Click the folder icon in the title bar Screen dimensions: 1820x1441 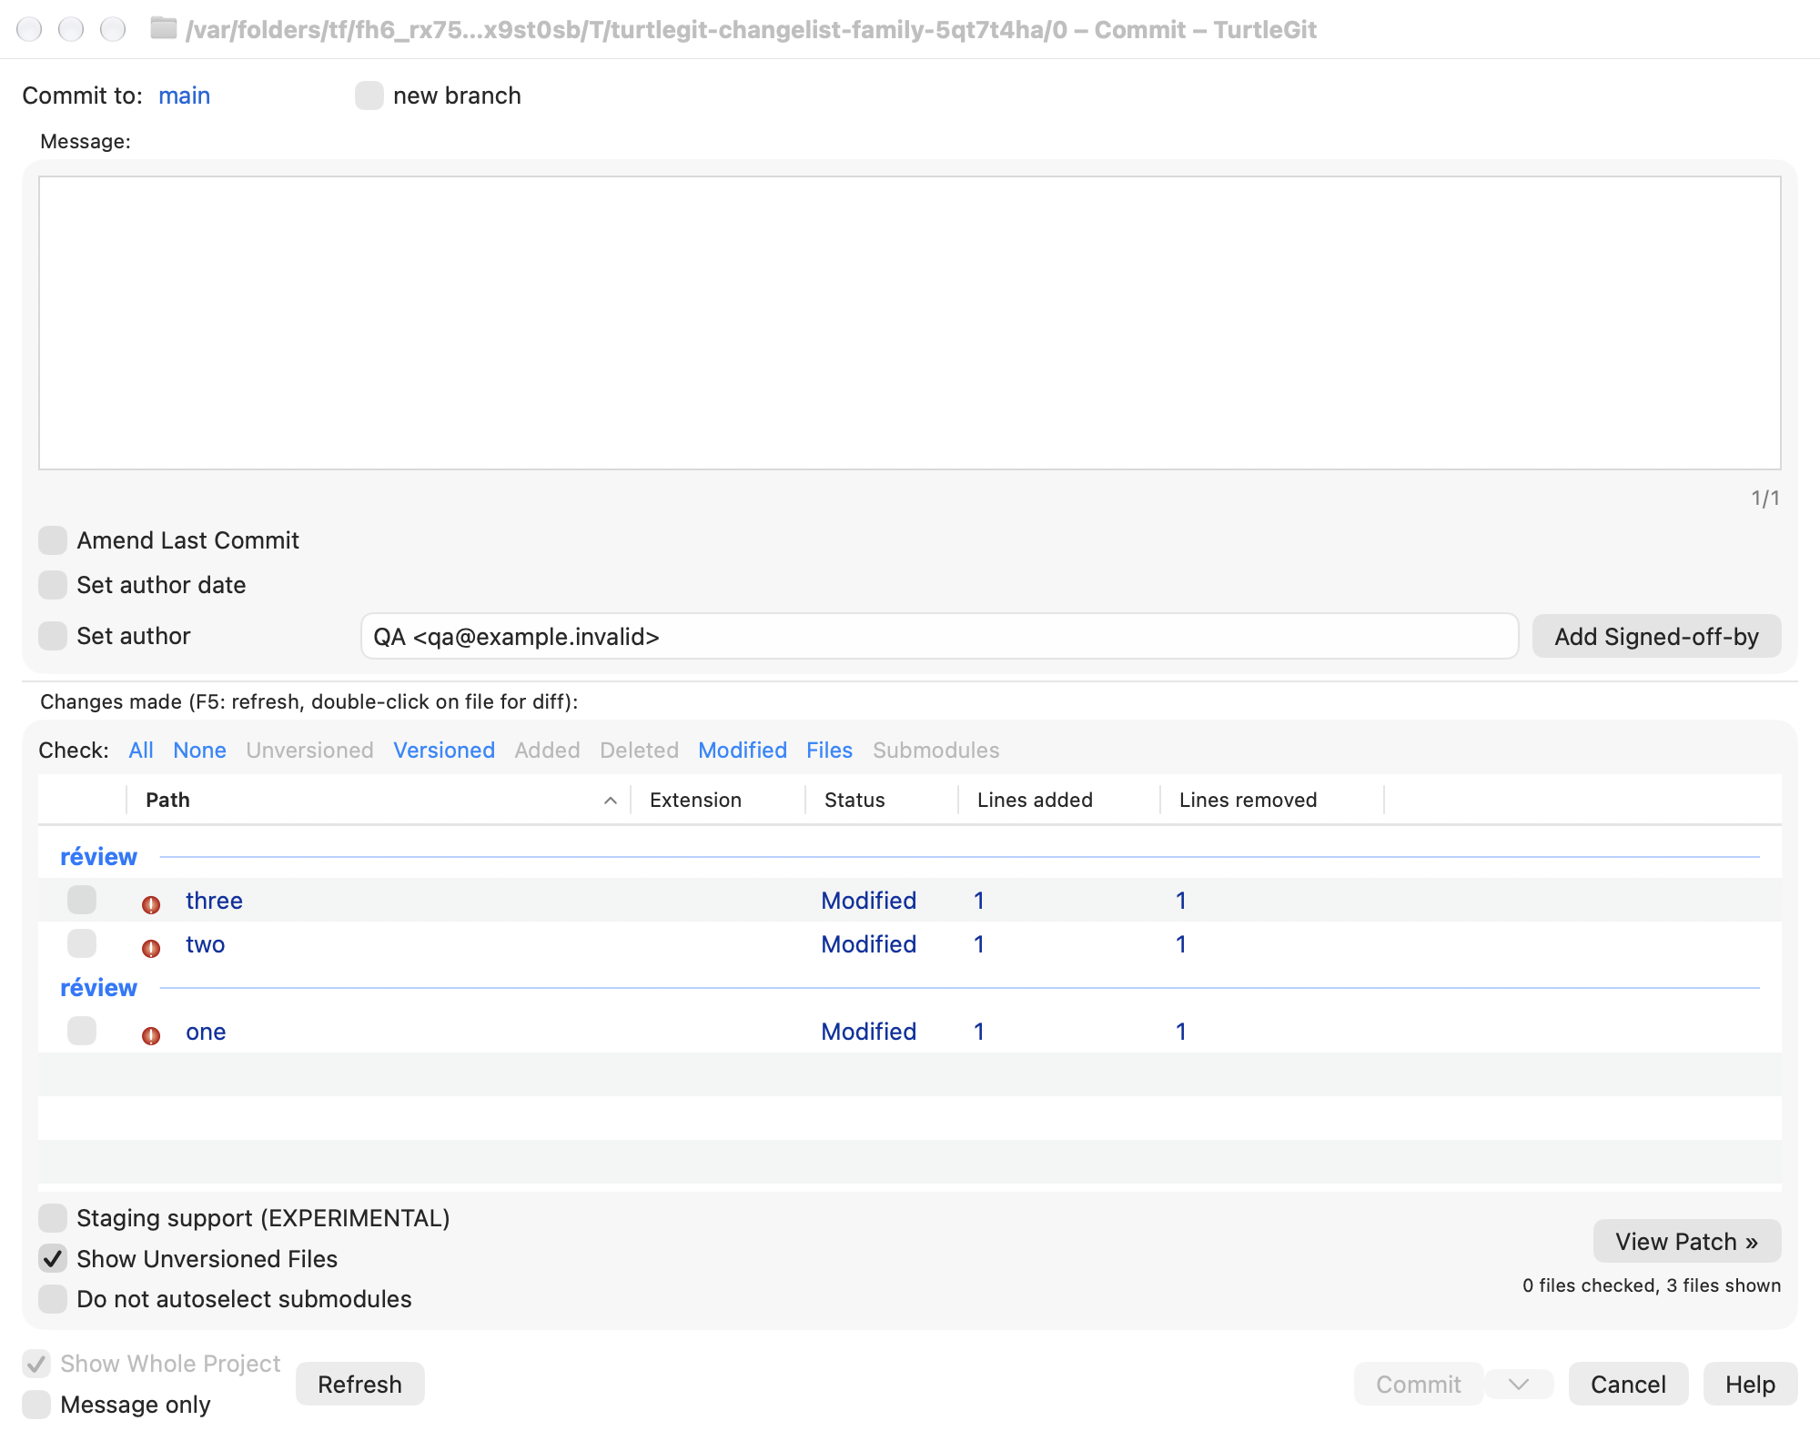coord(164,28)
